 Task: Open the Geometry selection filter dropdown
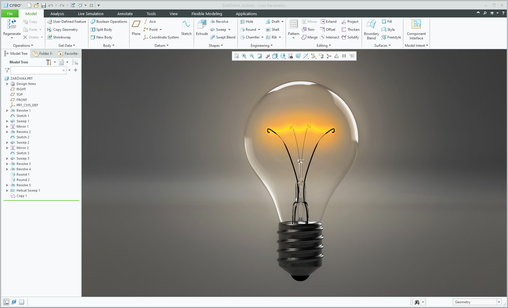click(499, 302)
